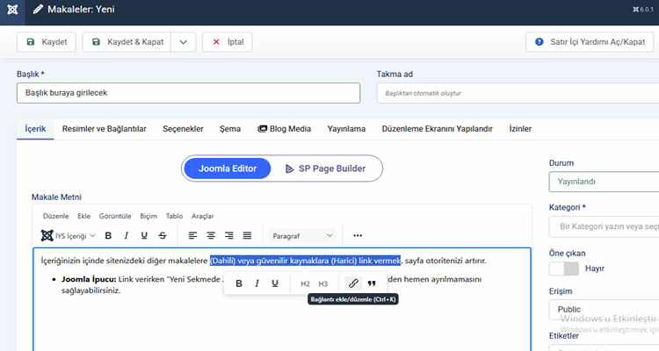The height and width of the screenshot is (351, 659).
Task: Click into the Takma ad input field
Action: coord(517,93)
